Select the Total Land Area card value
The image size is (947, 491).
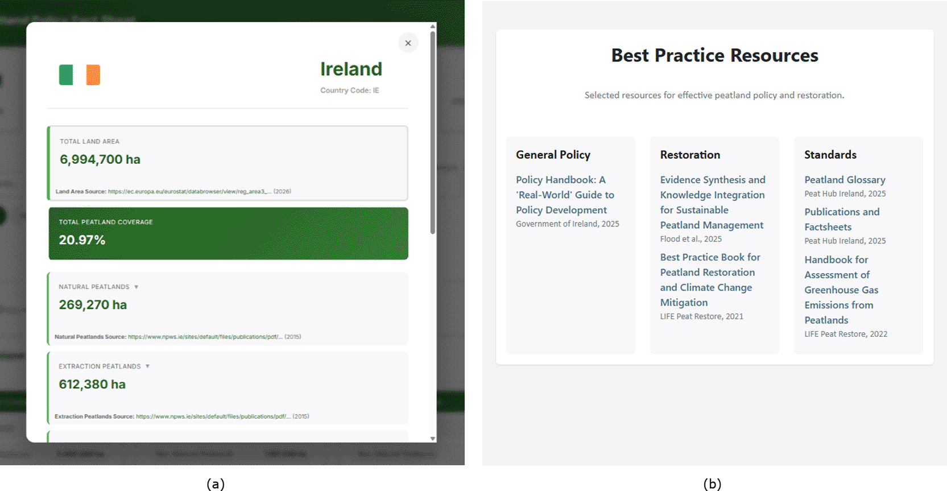coord(100,159)
